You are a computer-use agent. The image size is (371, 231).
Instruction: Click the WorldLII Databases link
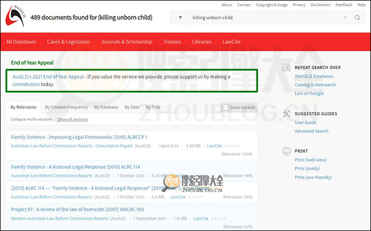coord(314,76)
